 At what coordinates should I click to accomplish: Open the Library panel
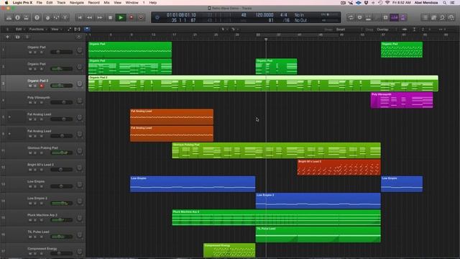tap(9, 17)
